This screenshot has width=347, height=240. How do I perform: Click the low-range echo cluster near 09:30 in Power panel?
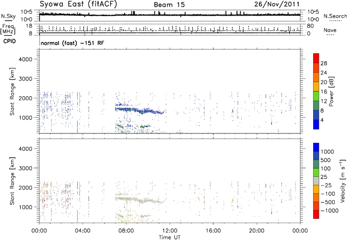(x=145, y=126)
